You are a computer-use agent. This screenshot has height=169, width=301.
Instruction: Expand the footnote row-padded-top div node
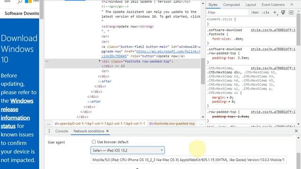[100, 61]
